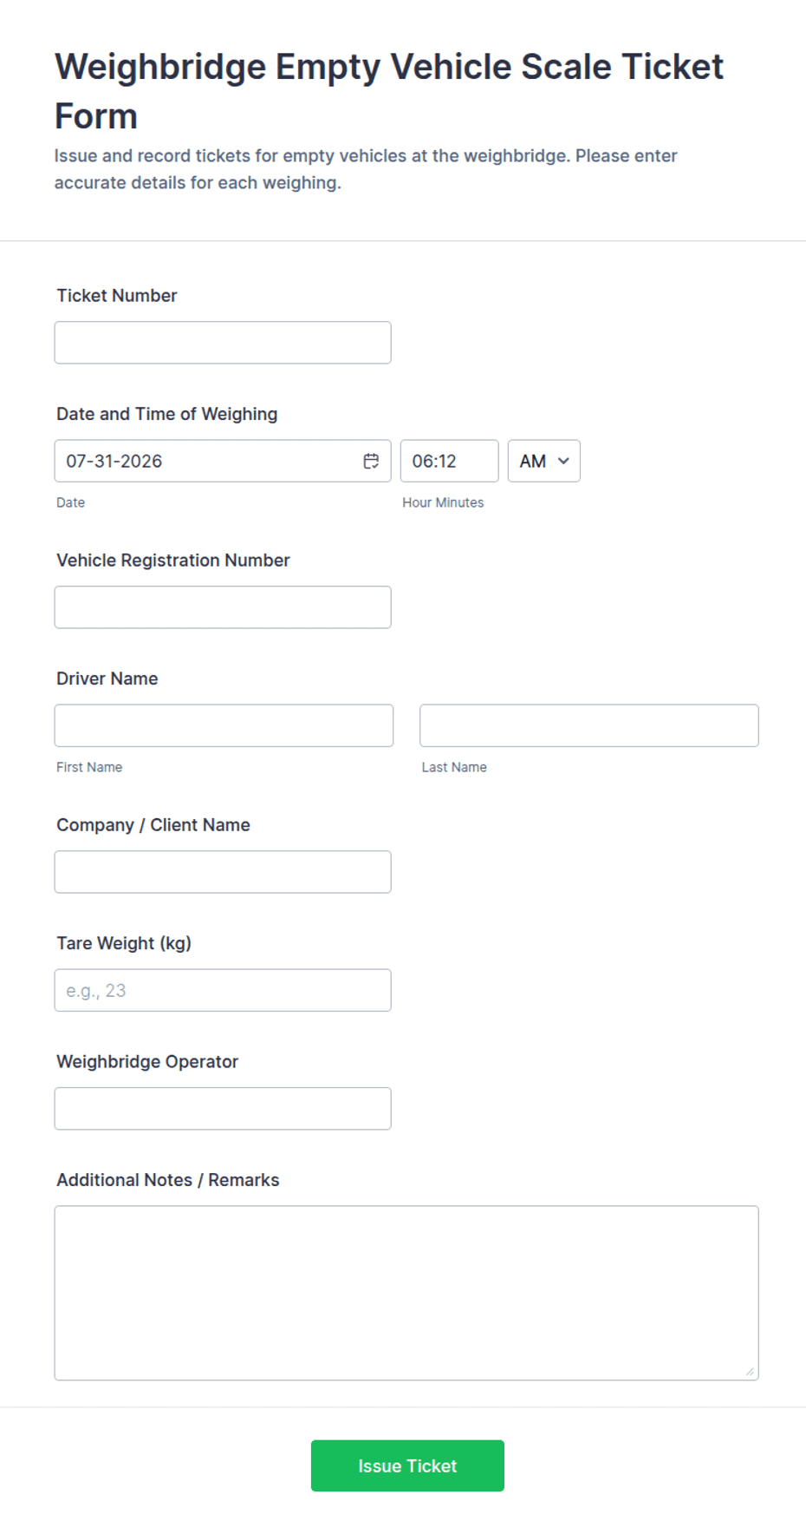Click the Company / Client Name field
Image resolution: width=806 pixels, height=1534 pixels.
223,872
